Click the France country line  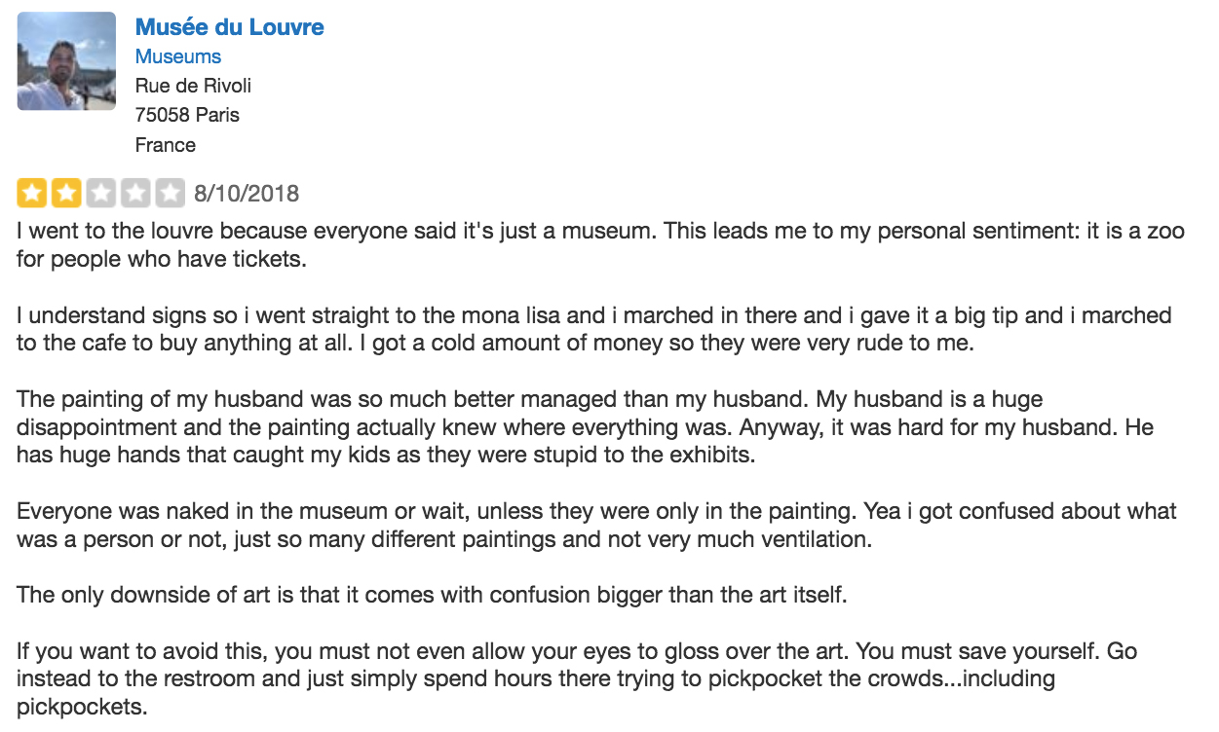tap(166, 145)
